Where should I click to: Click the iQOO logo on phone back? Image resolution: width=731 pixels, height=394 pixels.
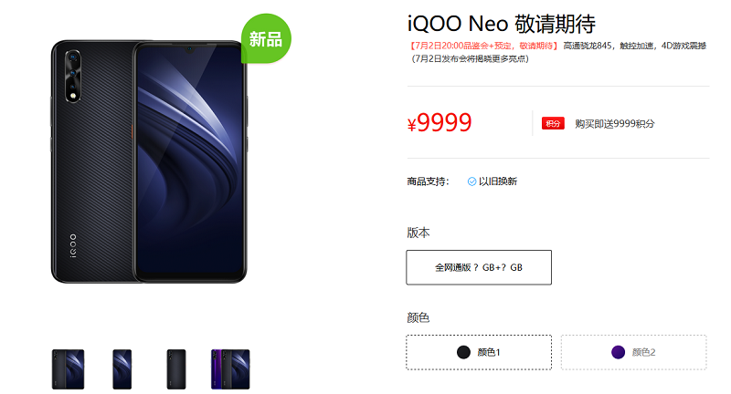[73, 246]
